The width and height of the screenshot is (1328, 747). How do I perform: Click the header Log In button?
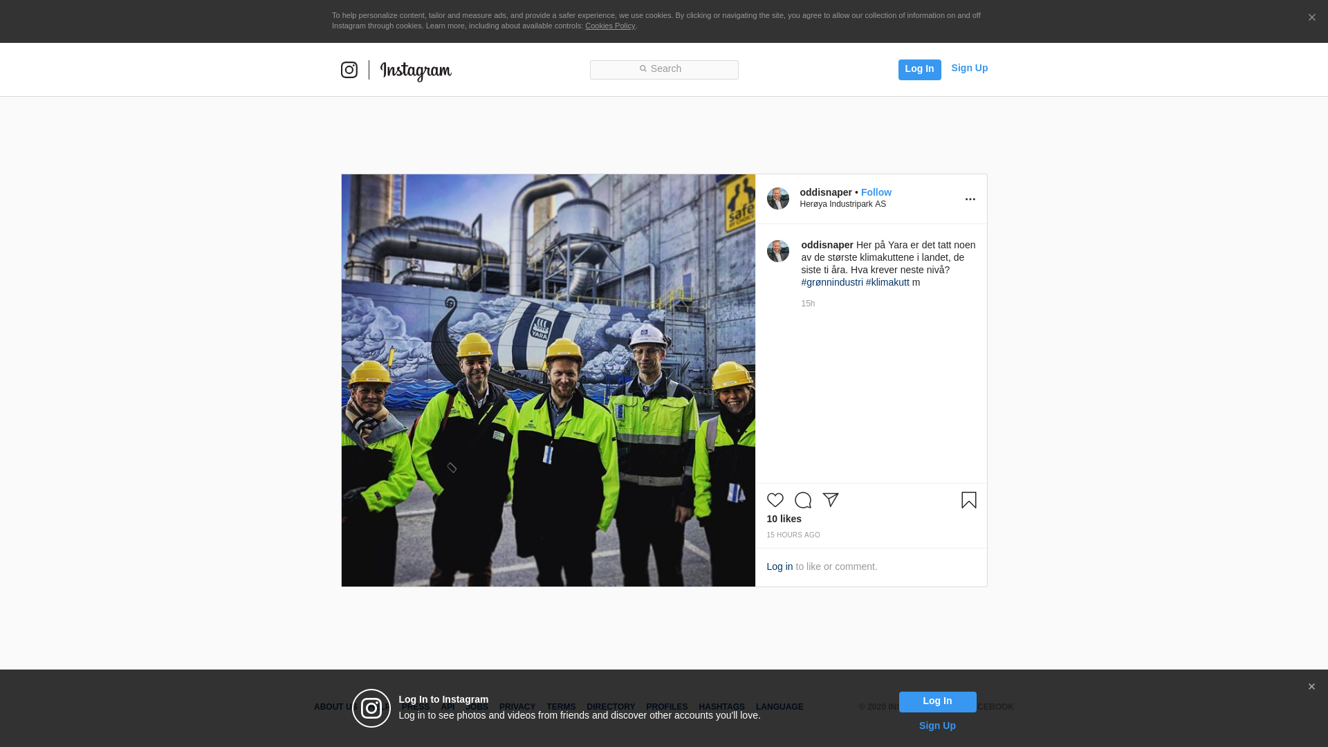(x=919, y=69)
